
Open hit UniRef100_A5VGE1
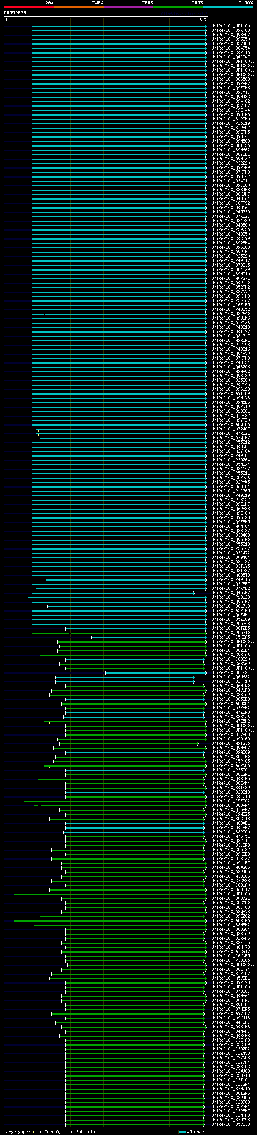click(x=230, y=979)
